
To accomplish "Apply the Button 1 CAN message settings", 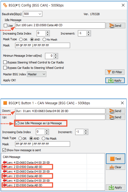I will (116, 187).
